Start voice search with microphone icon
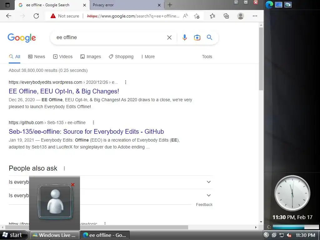Viewport: 320px width, 240px height. tap(184, 37)
